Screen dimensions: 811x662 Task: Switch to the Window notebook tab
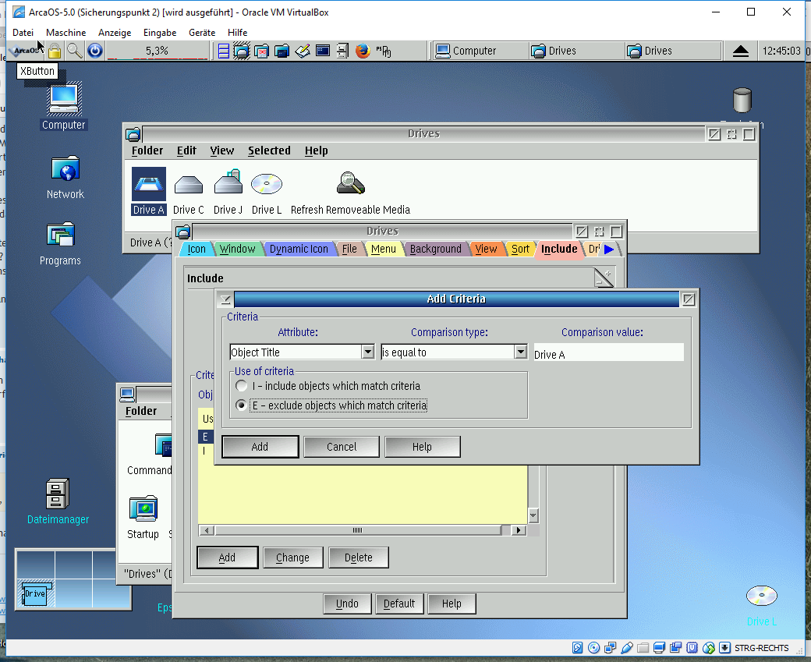pos(237,250)
